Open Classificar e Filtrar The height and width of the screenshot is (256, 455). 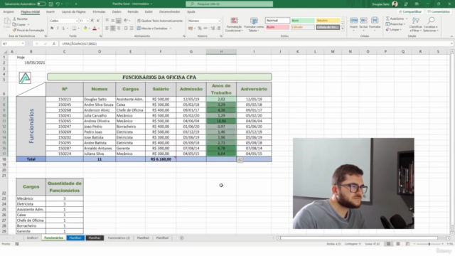tap(415, 25)
